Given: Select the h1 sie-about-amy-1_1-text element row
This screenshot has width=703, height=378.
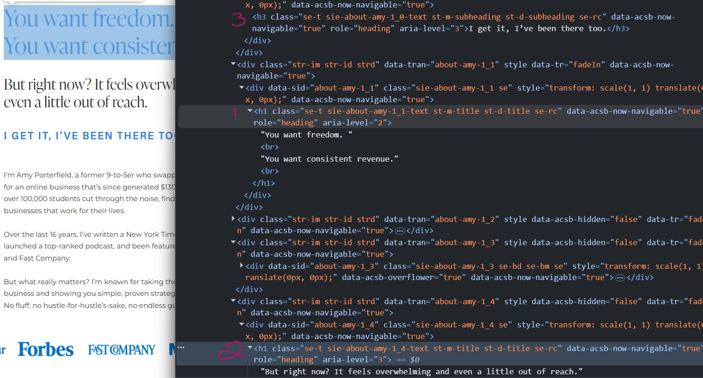Looking at the screenshot, I should 440,117.
